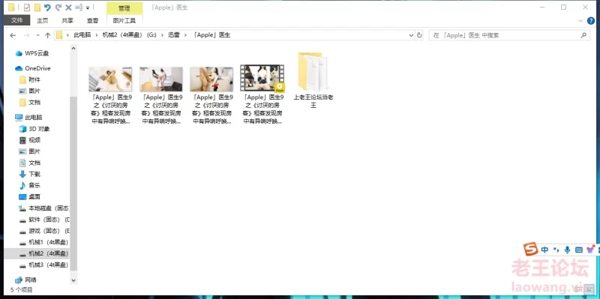Image resolution: width=600 pixels, height=299 pixels.
Task: Select 游戏（固态）drive in navigation pane
Action: pyautogui.click(x=44, y=231)
